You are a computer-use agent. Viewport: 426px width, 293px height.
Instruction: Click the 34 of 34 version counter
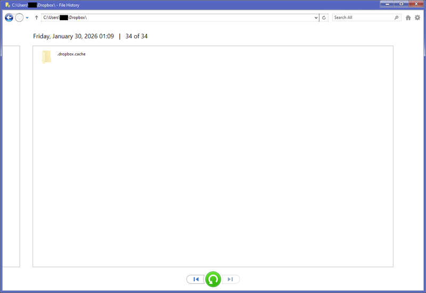click(136, 36)
